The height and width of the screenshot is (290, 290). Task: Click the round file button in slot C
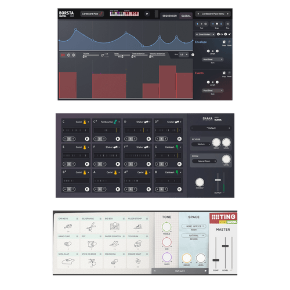(x=87, y=139)
